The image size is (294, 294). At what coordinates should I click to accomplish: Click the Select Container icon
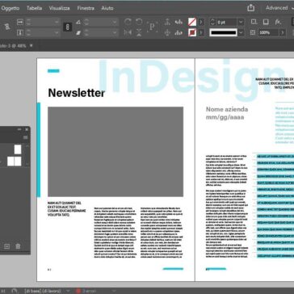coord(167,22)
